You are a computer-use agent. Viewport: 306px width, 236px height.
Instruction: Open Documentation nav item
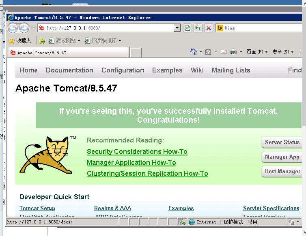(69, 70)
